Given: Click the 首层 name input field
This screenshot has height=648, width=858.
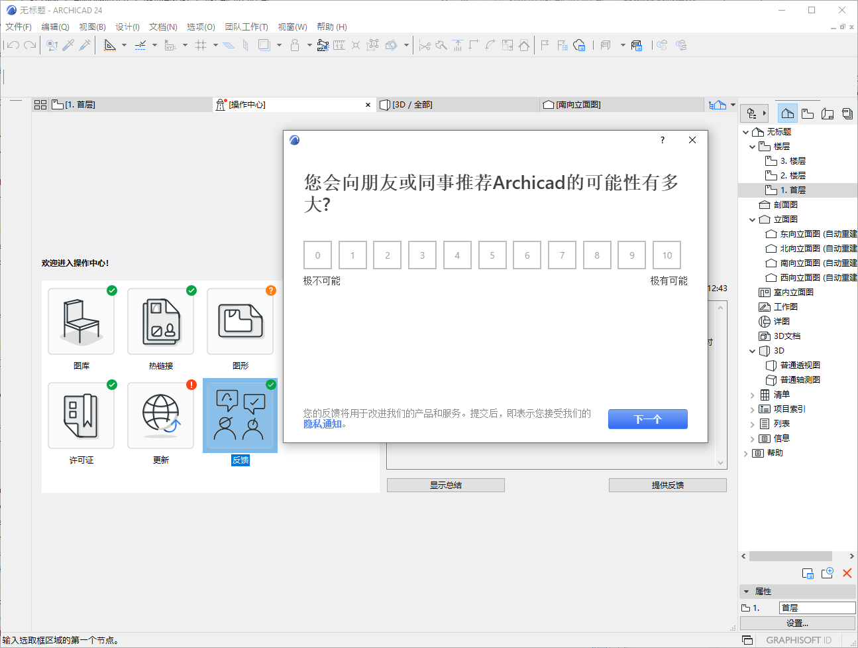Looking at the screenshot, I should pos(818,608).
